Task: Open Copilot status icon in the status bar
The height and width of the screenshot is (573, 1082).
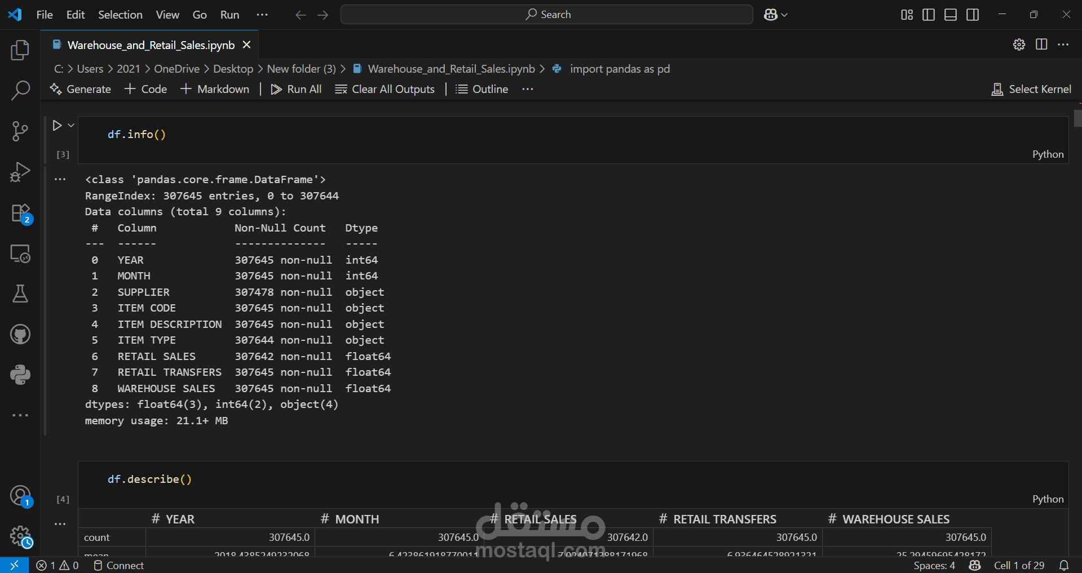Action: [975, 565]
